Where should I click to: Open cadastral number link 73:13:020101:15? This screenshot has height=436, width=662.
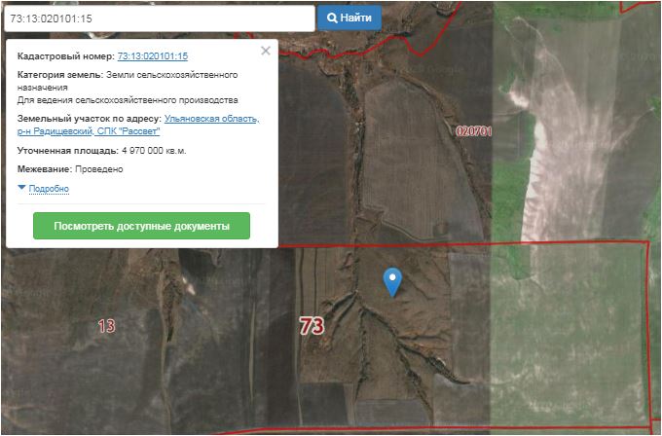153,56
